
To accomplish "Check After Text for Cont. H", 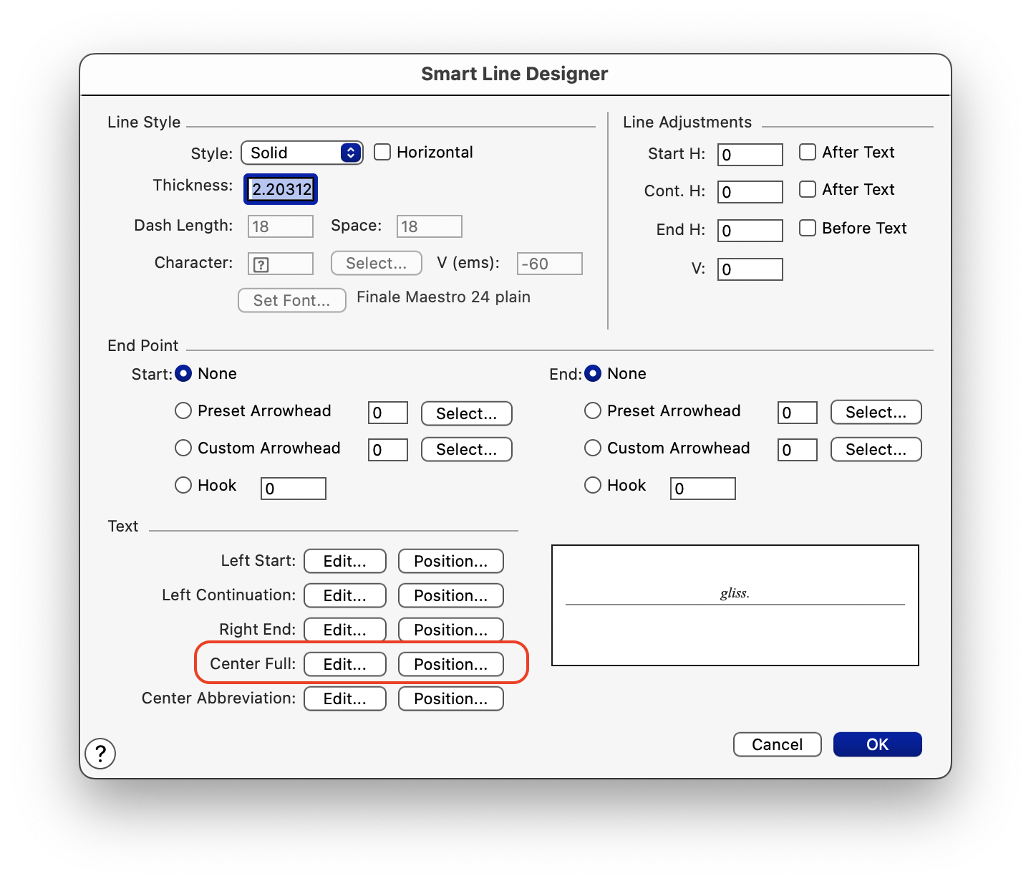I will pos(808,189).
